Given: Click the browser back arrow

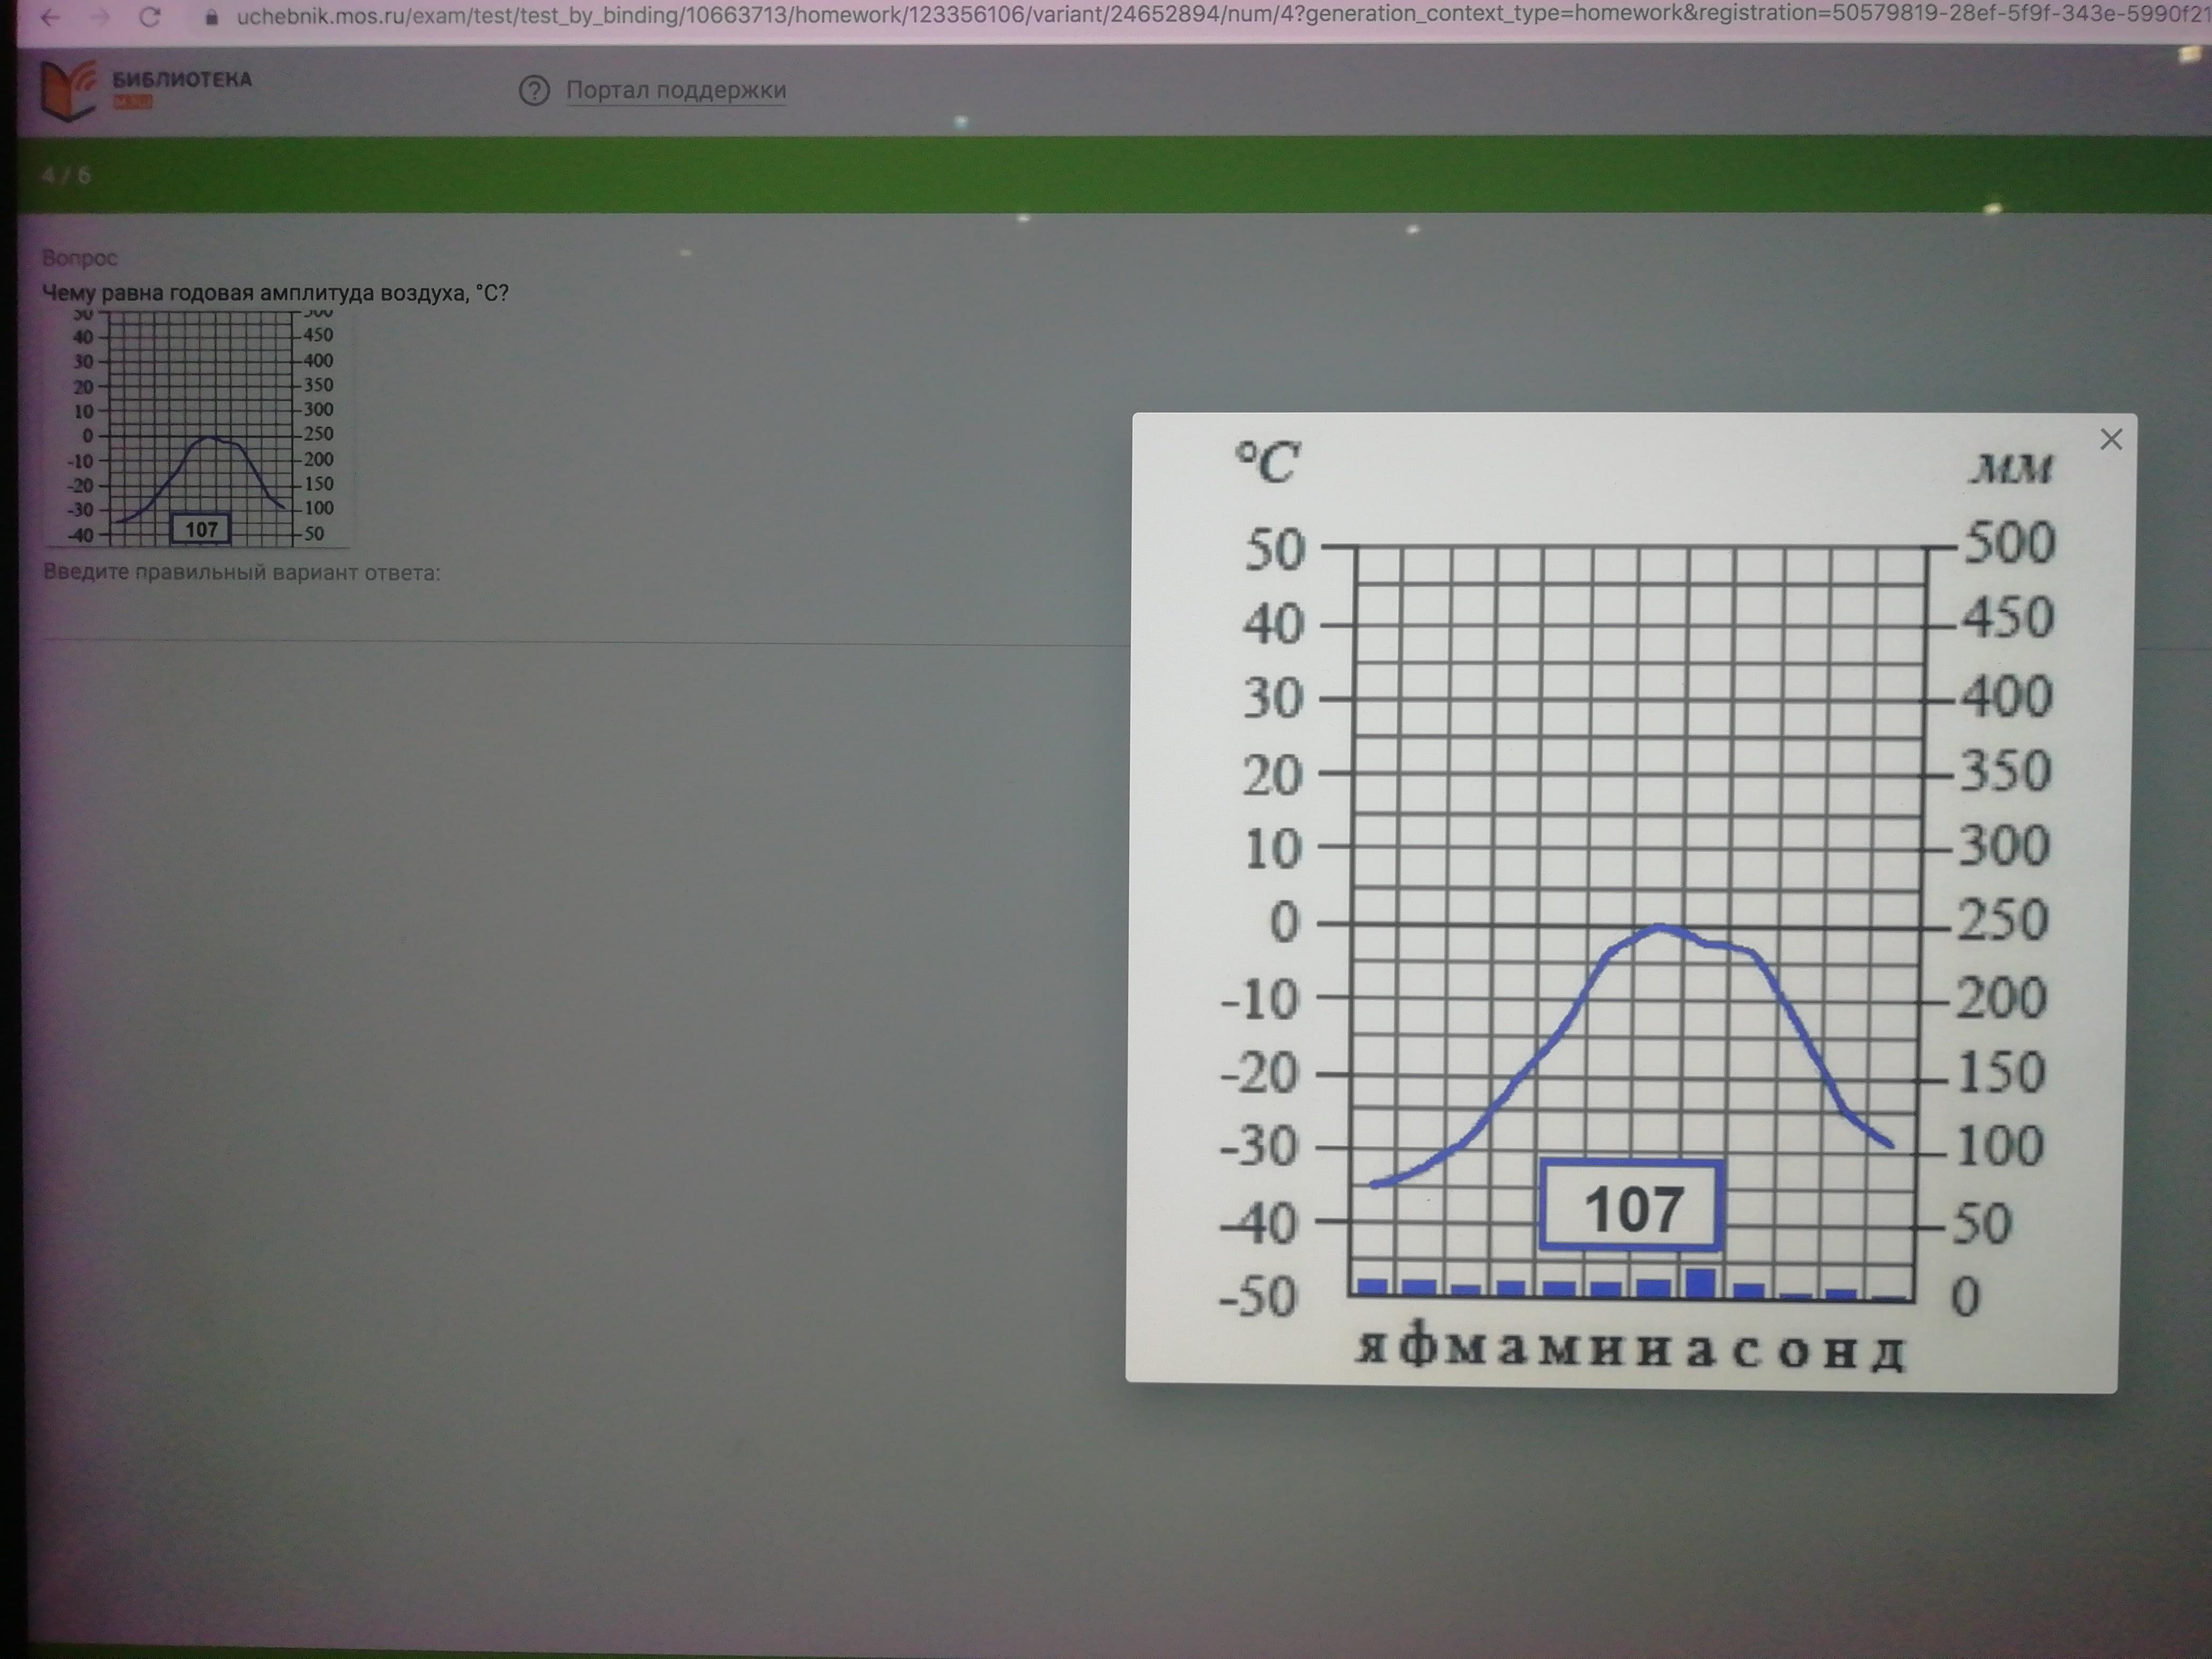Looking at the screenshot, I should pyautogui.click(x=49, y=17).
